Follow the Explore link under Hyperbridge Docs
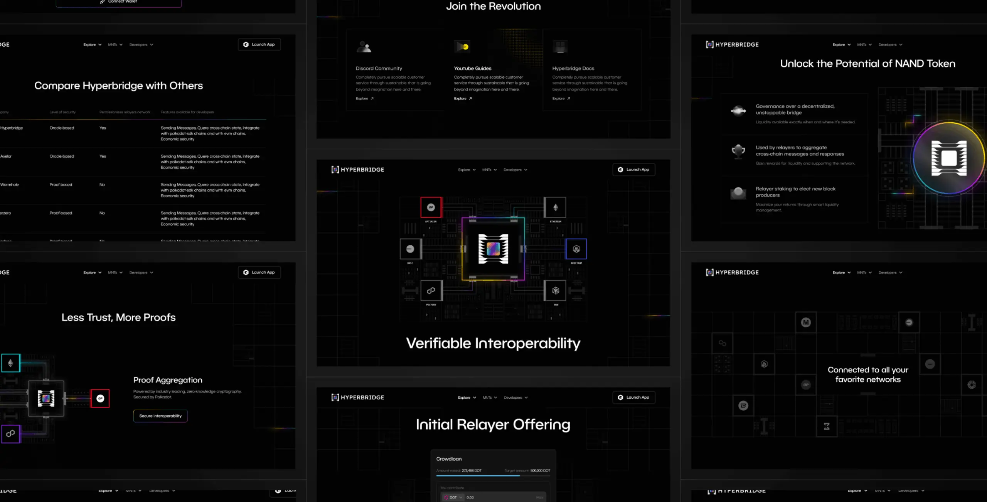 561,99
